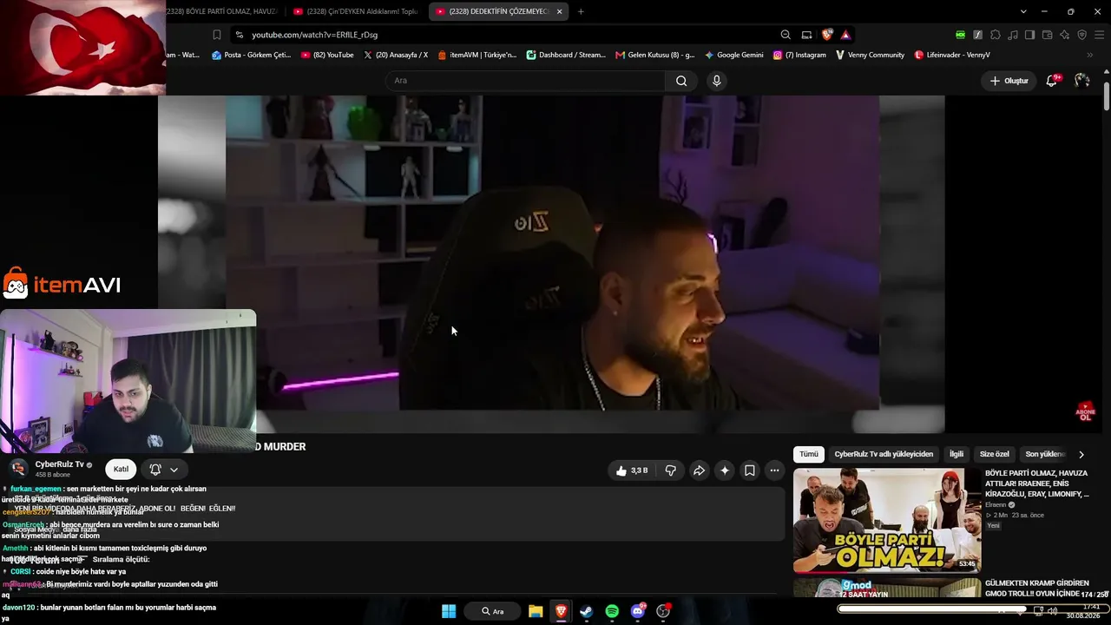Open the Posta - Görkem Çeti... bookmark
1111x625 pixels.
(251, 55)
